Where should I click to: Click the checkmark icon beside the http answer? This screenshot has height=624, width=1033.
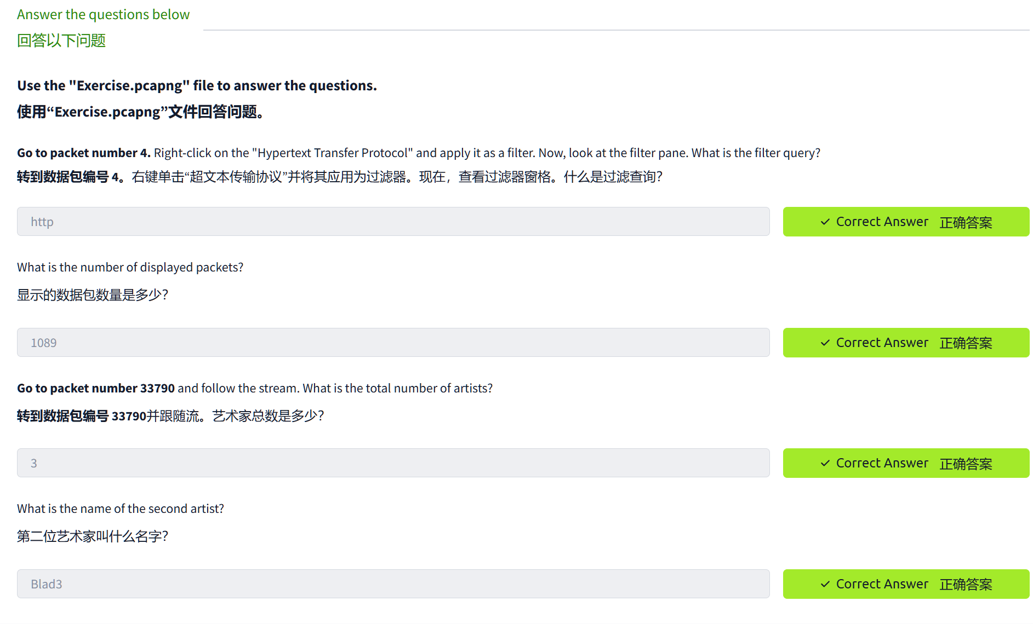[825, 222]
